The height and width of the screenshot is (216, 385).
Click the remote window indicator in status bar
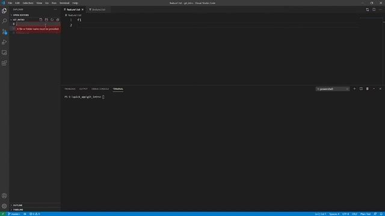point(3,214)
